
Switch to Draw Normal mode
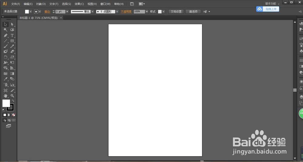click(x=5, y=120)
